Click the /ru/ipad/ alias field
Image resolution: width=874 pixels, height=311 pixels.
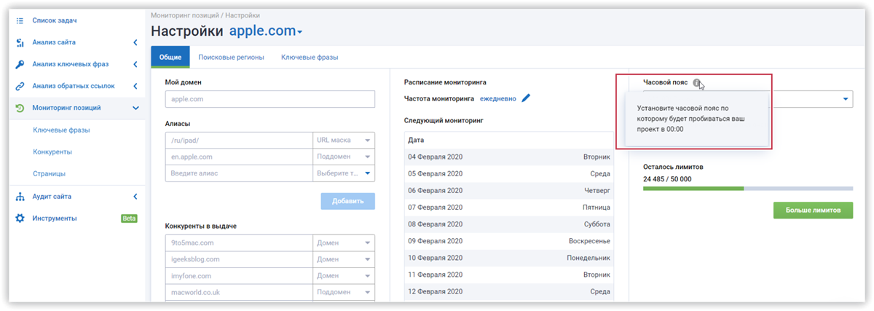(x=239, y=140)
